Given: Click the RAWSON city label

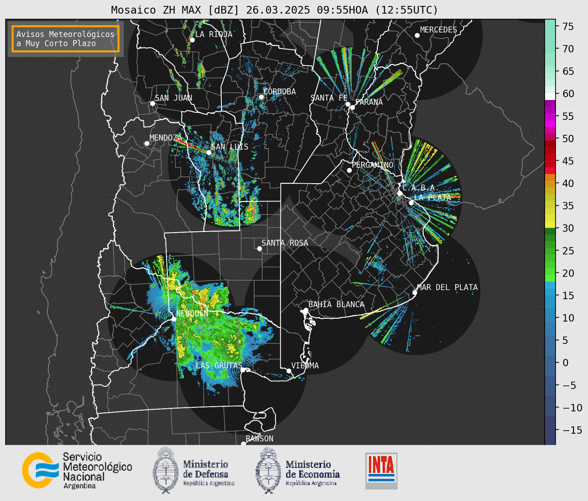Looking at the screenshot, I should point(260,439).
